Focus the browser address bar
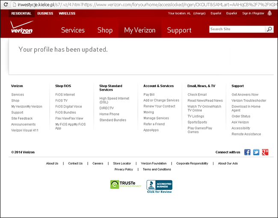This screenshot has width=278, height=218. coord(144,5)
